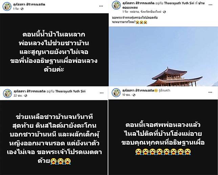Click profile avatar of top-left post
The image size is (218, 175).
point(7,6)
